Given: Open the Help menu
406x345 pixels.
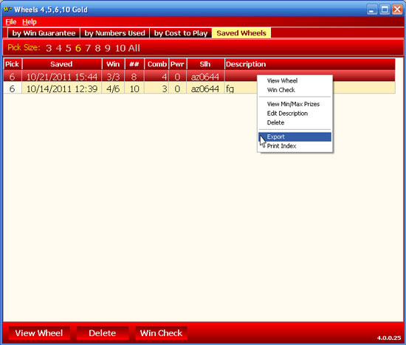Looking at the screenshot, I should (x=30, y=22).
